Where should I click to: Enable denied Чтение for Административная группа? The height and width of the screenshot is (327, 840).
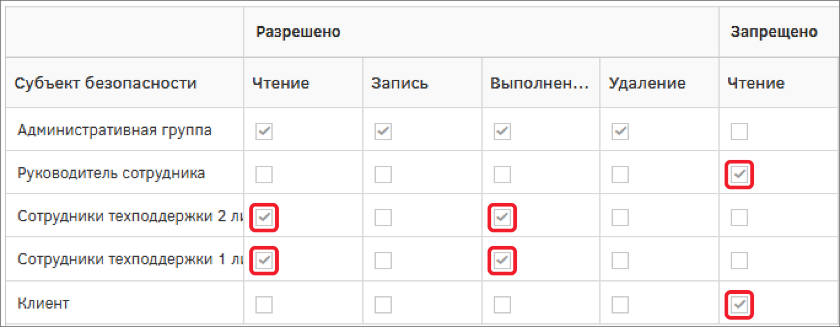(x=739, y=132)
